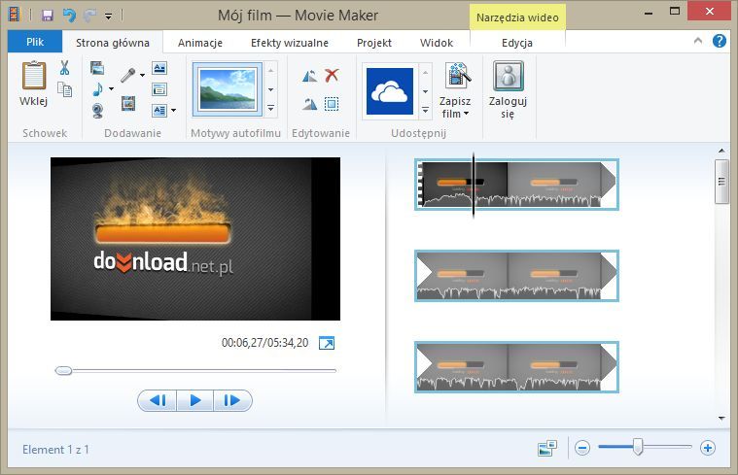Screen dimensions: 738x475
Task: Click the Wklej paste button
Action: click(x=33, y=84)
